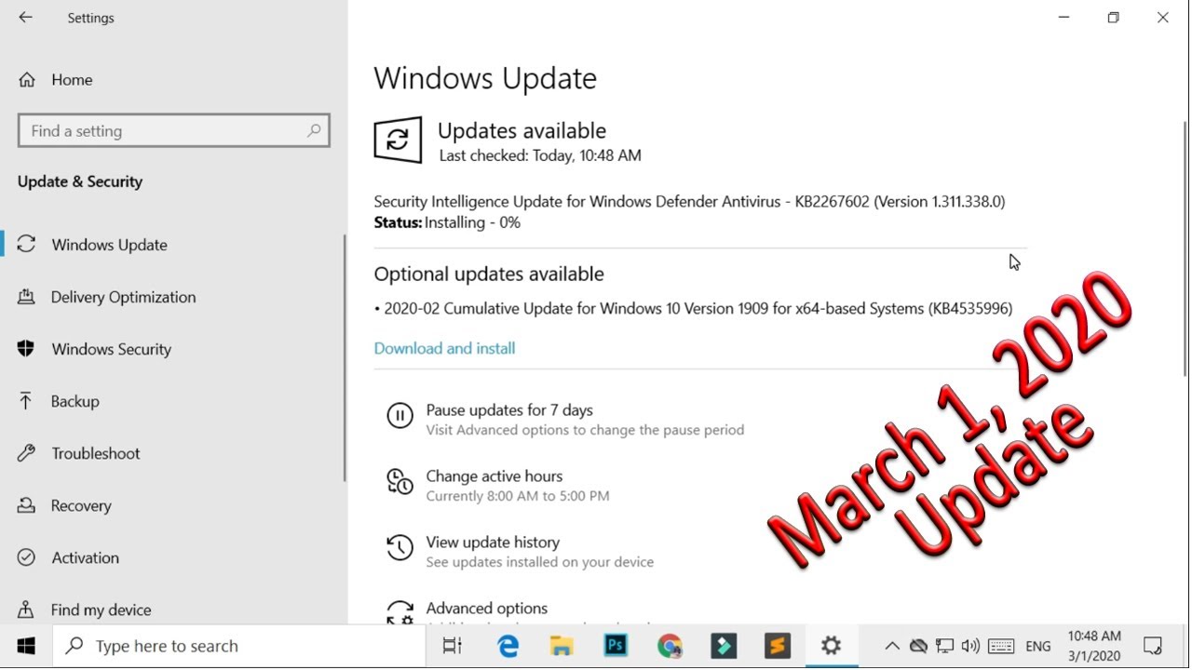
Task: Click the search magnifier in Find a setting
Action: pyautogui.click(x=314, y=131)
